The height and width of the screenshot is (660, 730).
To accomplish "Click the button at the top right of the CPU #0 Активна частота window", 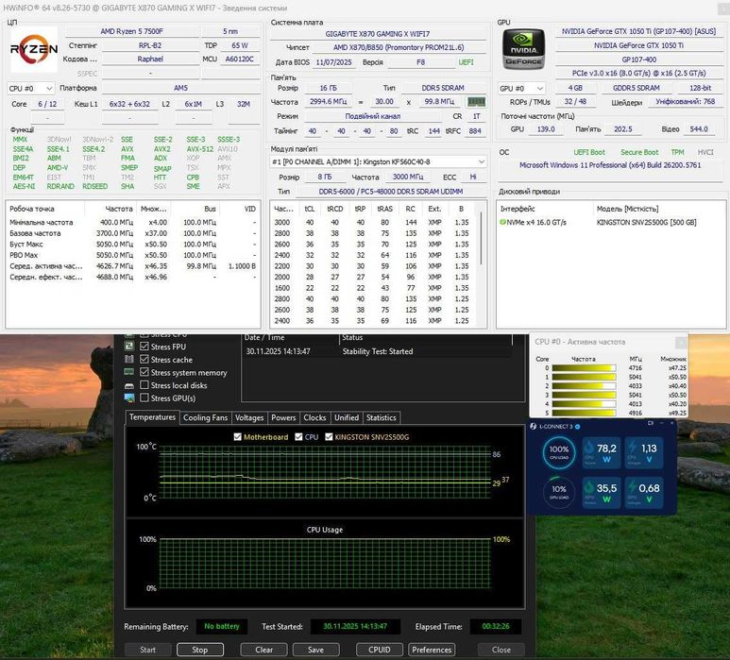I will [681, 342].
